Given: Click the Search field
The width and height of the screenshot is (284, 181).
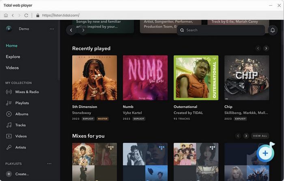Looking at the screenshot, I should pyautogui.click(x=221, y=30).
